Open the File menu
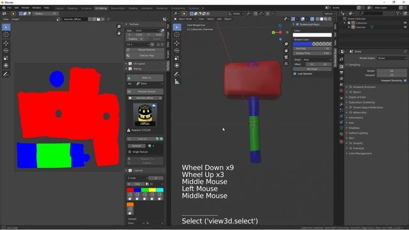The image size is (409, 230). pos(9,8)
